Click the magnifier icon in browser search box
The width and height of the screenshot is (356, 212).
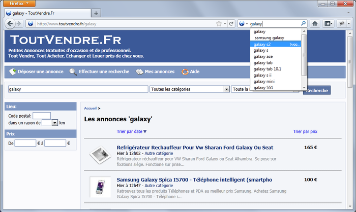pos(303,23)
